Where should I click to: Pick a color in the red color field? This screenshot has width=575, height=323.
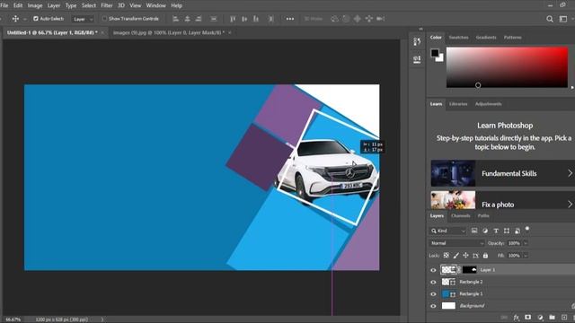(x=507, y=67)
